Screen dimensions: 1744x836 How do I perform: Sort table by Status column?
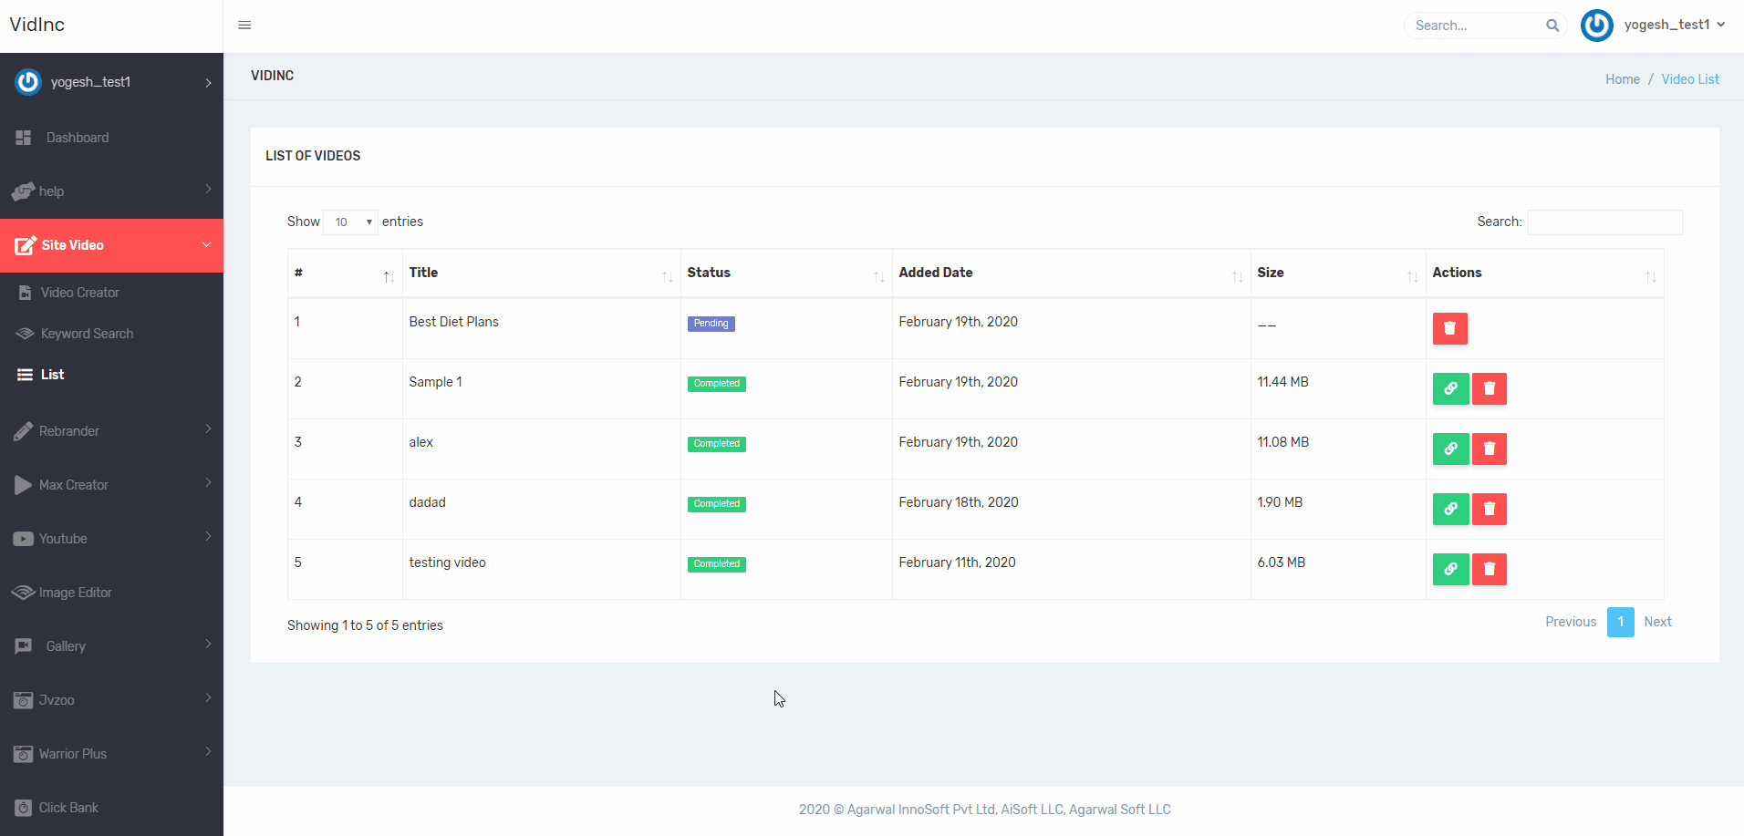point(785,273)
